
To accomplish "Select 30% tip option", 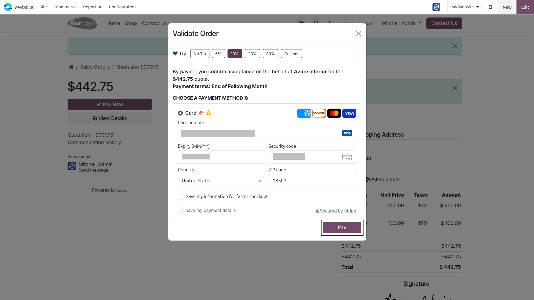I will (x=271, y=54).
